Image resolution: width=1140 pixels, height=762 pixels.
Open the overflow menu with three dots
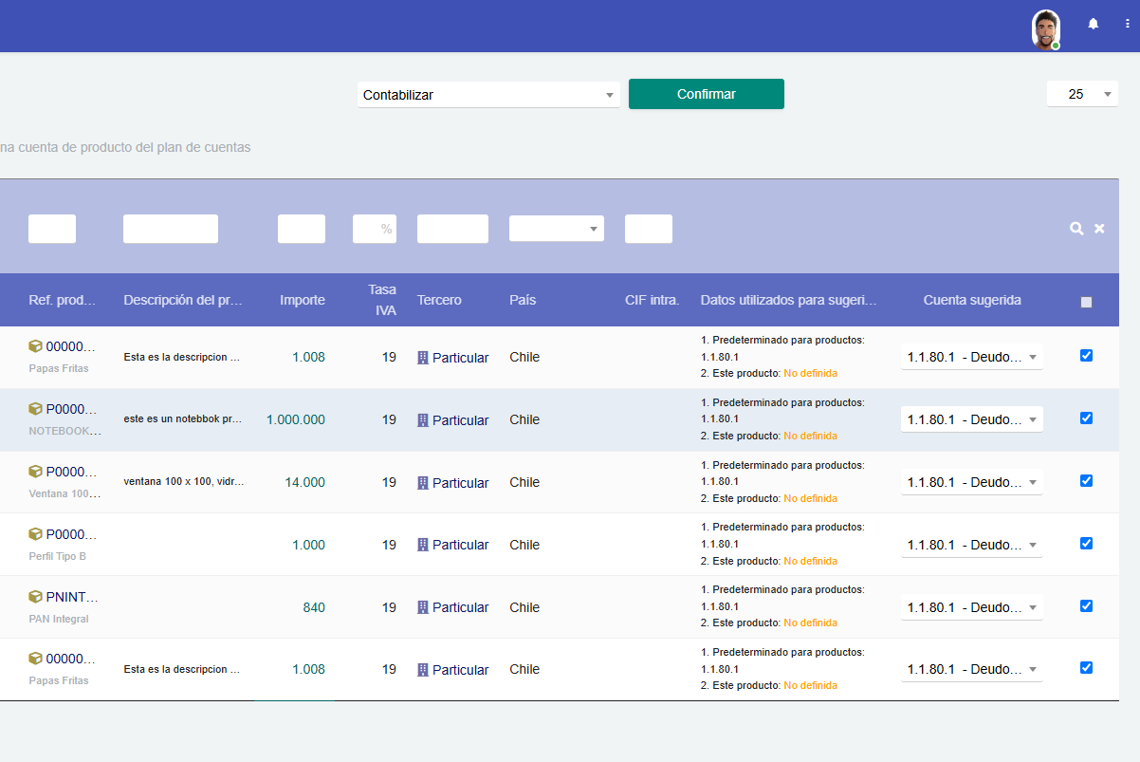1128,23
